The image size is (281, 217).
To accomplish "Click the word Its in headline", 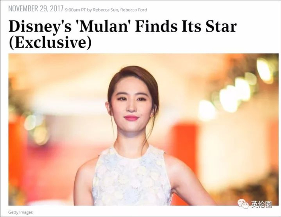I will click(x=191, y=26).
